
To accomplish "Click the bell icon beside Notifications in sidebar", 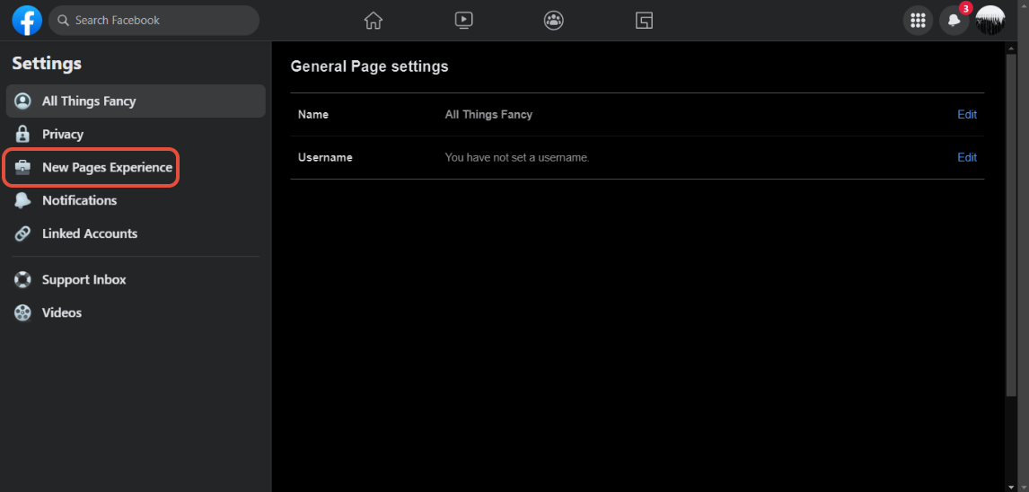I will coord(23,200).
